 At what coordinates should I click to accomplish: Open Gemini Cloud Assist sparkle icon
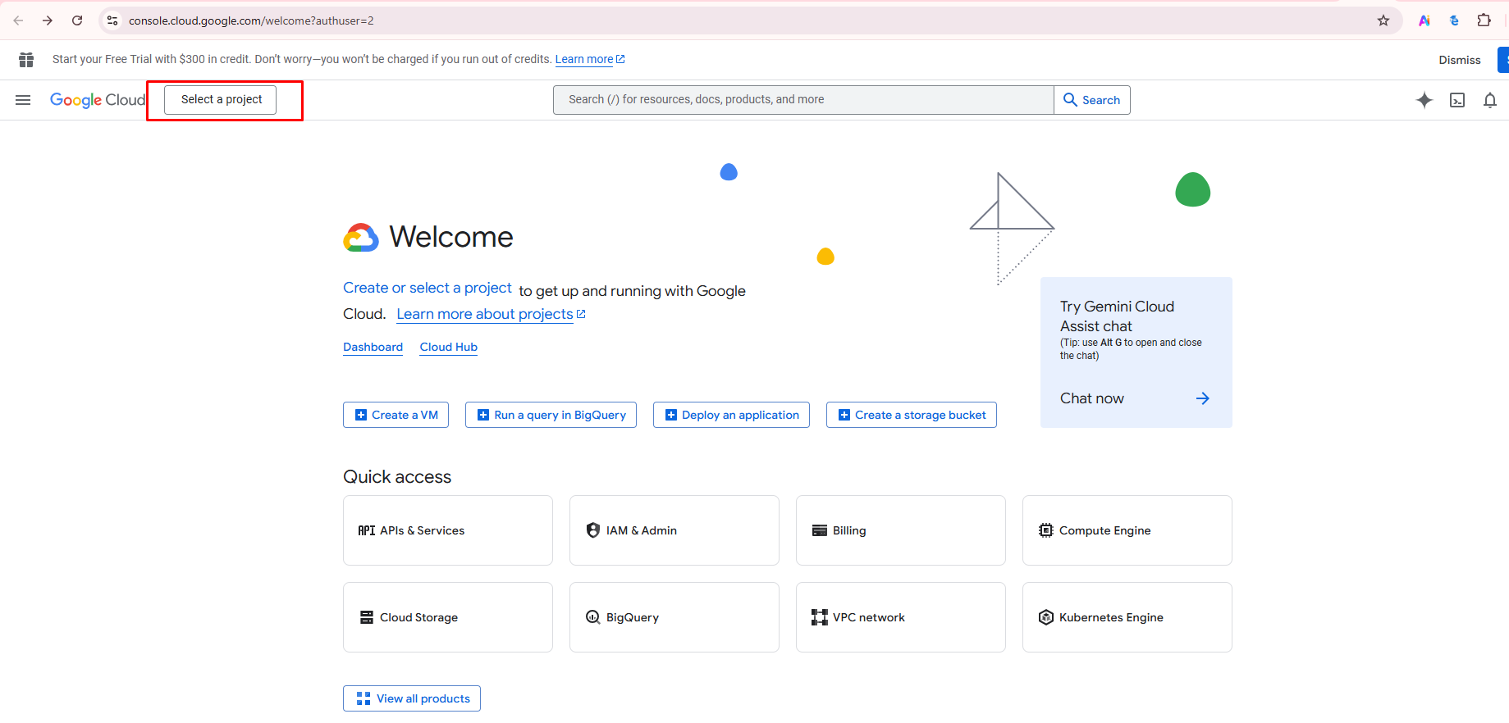[1424, 100]
